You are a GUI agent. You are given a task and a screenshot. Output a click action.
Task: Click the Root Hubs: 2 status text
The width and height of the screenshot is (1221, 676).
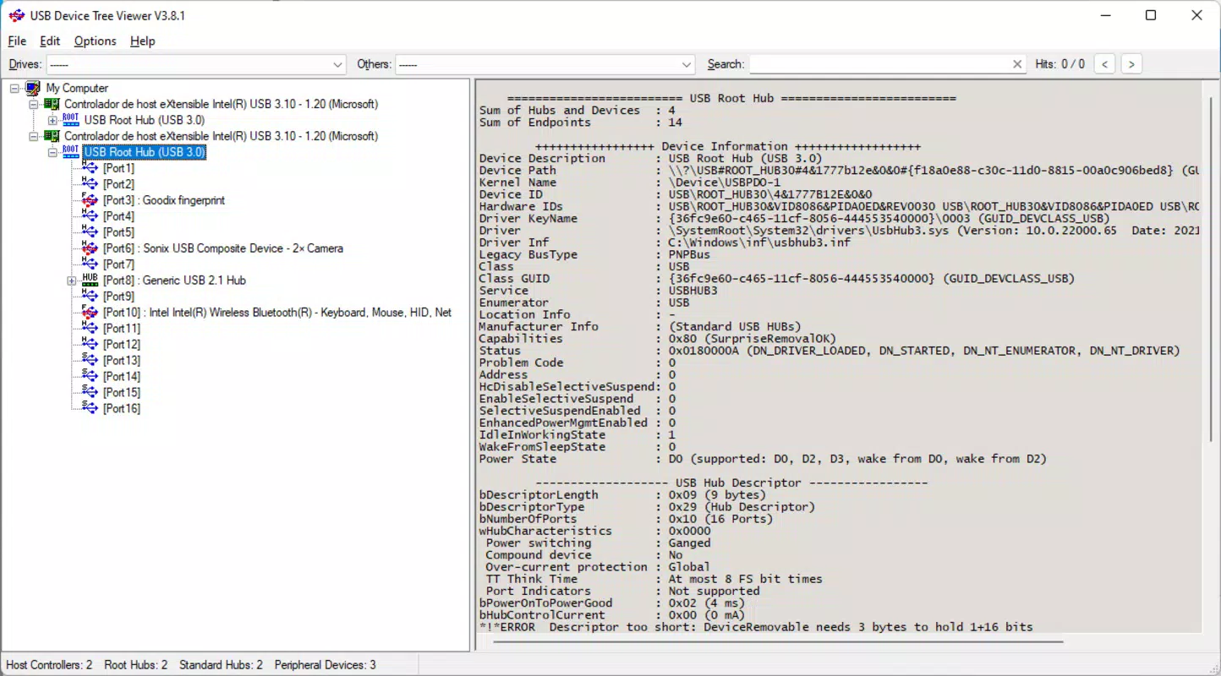[x=136, y=665]
